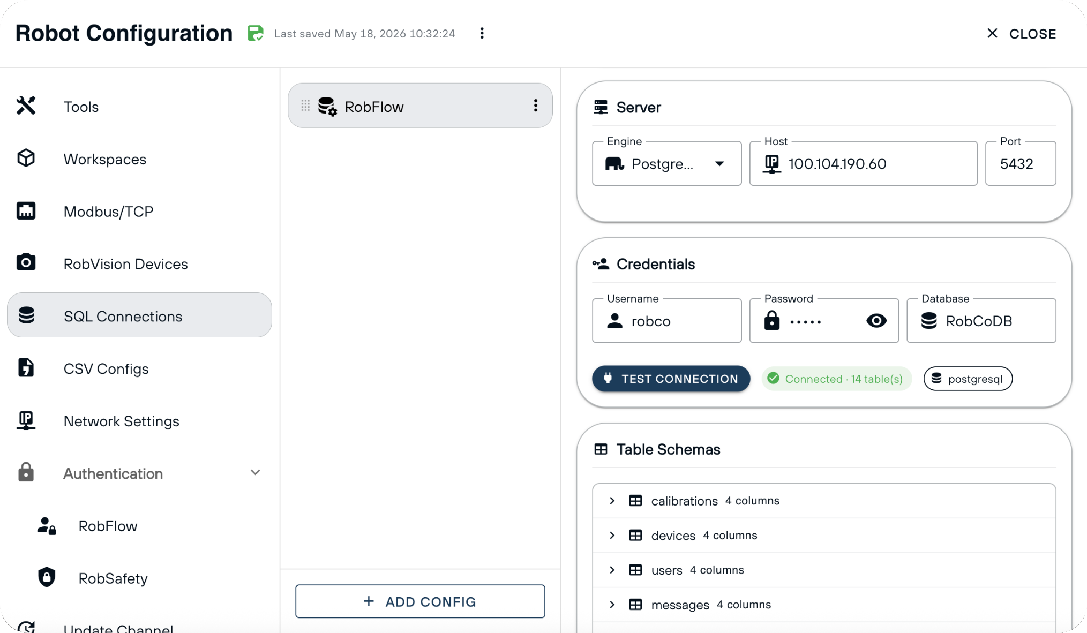1087x633 pixels.
Task: Select the RobFlow SQL config entry
Action: pos(420,105)
